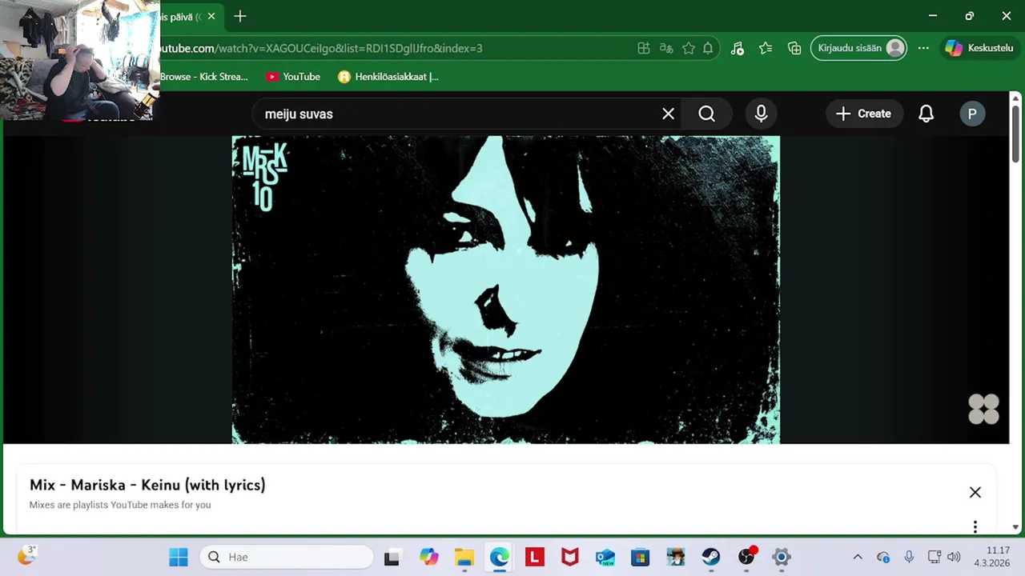This screenshot has height=576, width=1025.
Task: Click the four-dot overlay icon on the video
Action: click(983, 409)
